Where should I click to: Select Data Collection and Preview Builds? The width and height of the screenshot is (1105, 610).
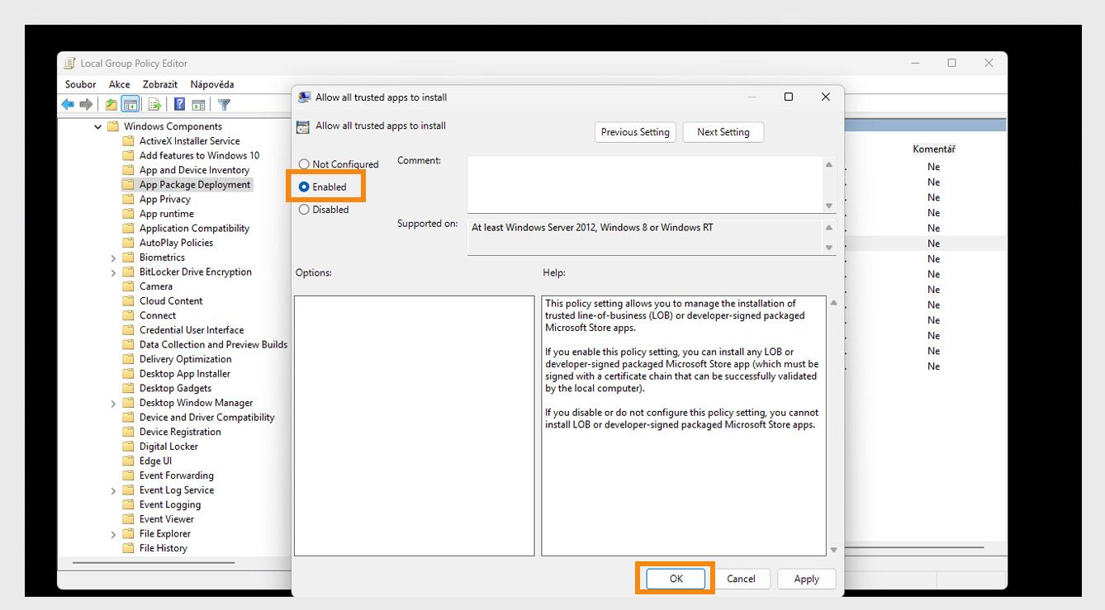click(x=213, y=345)
